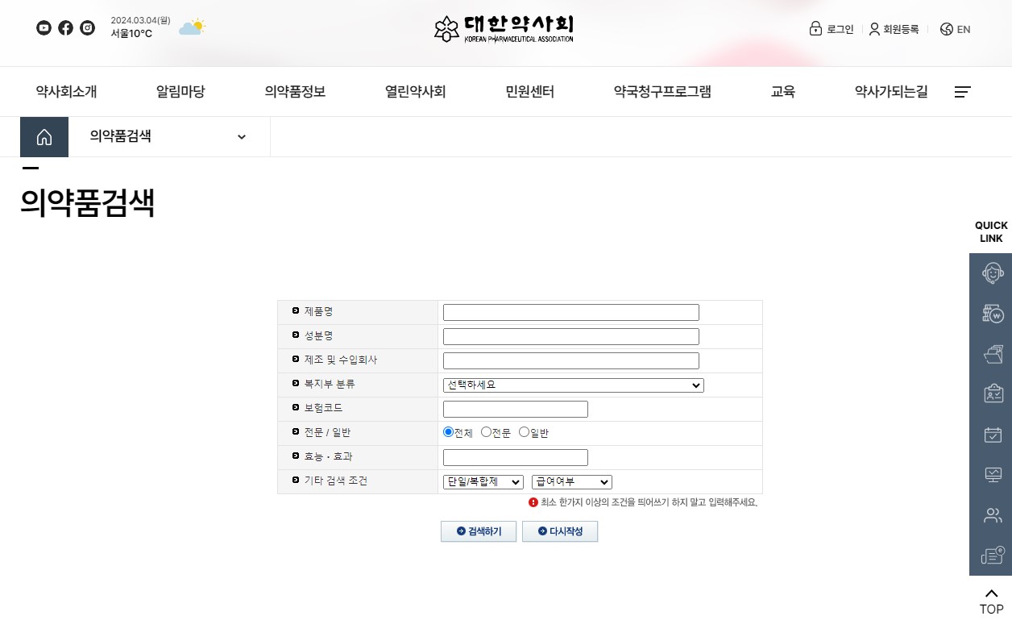Select the 전체 radio button
The image size is (1012, 641).
click(448, 431)
